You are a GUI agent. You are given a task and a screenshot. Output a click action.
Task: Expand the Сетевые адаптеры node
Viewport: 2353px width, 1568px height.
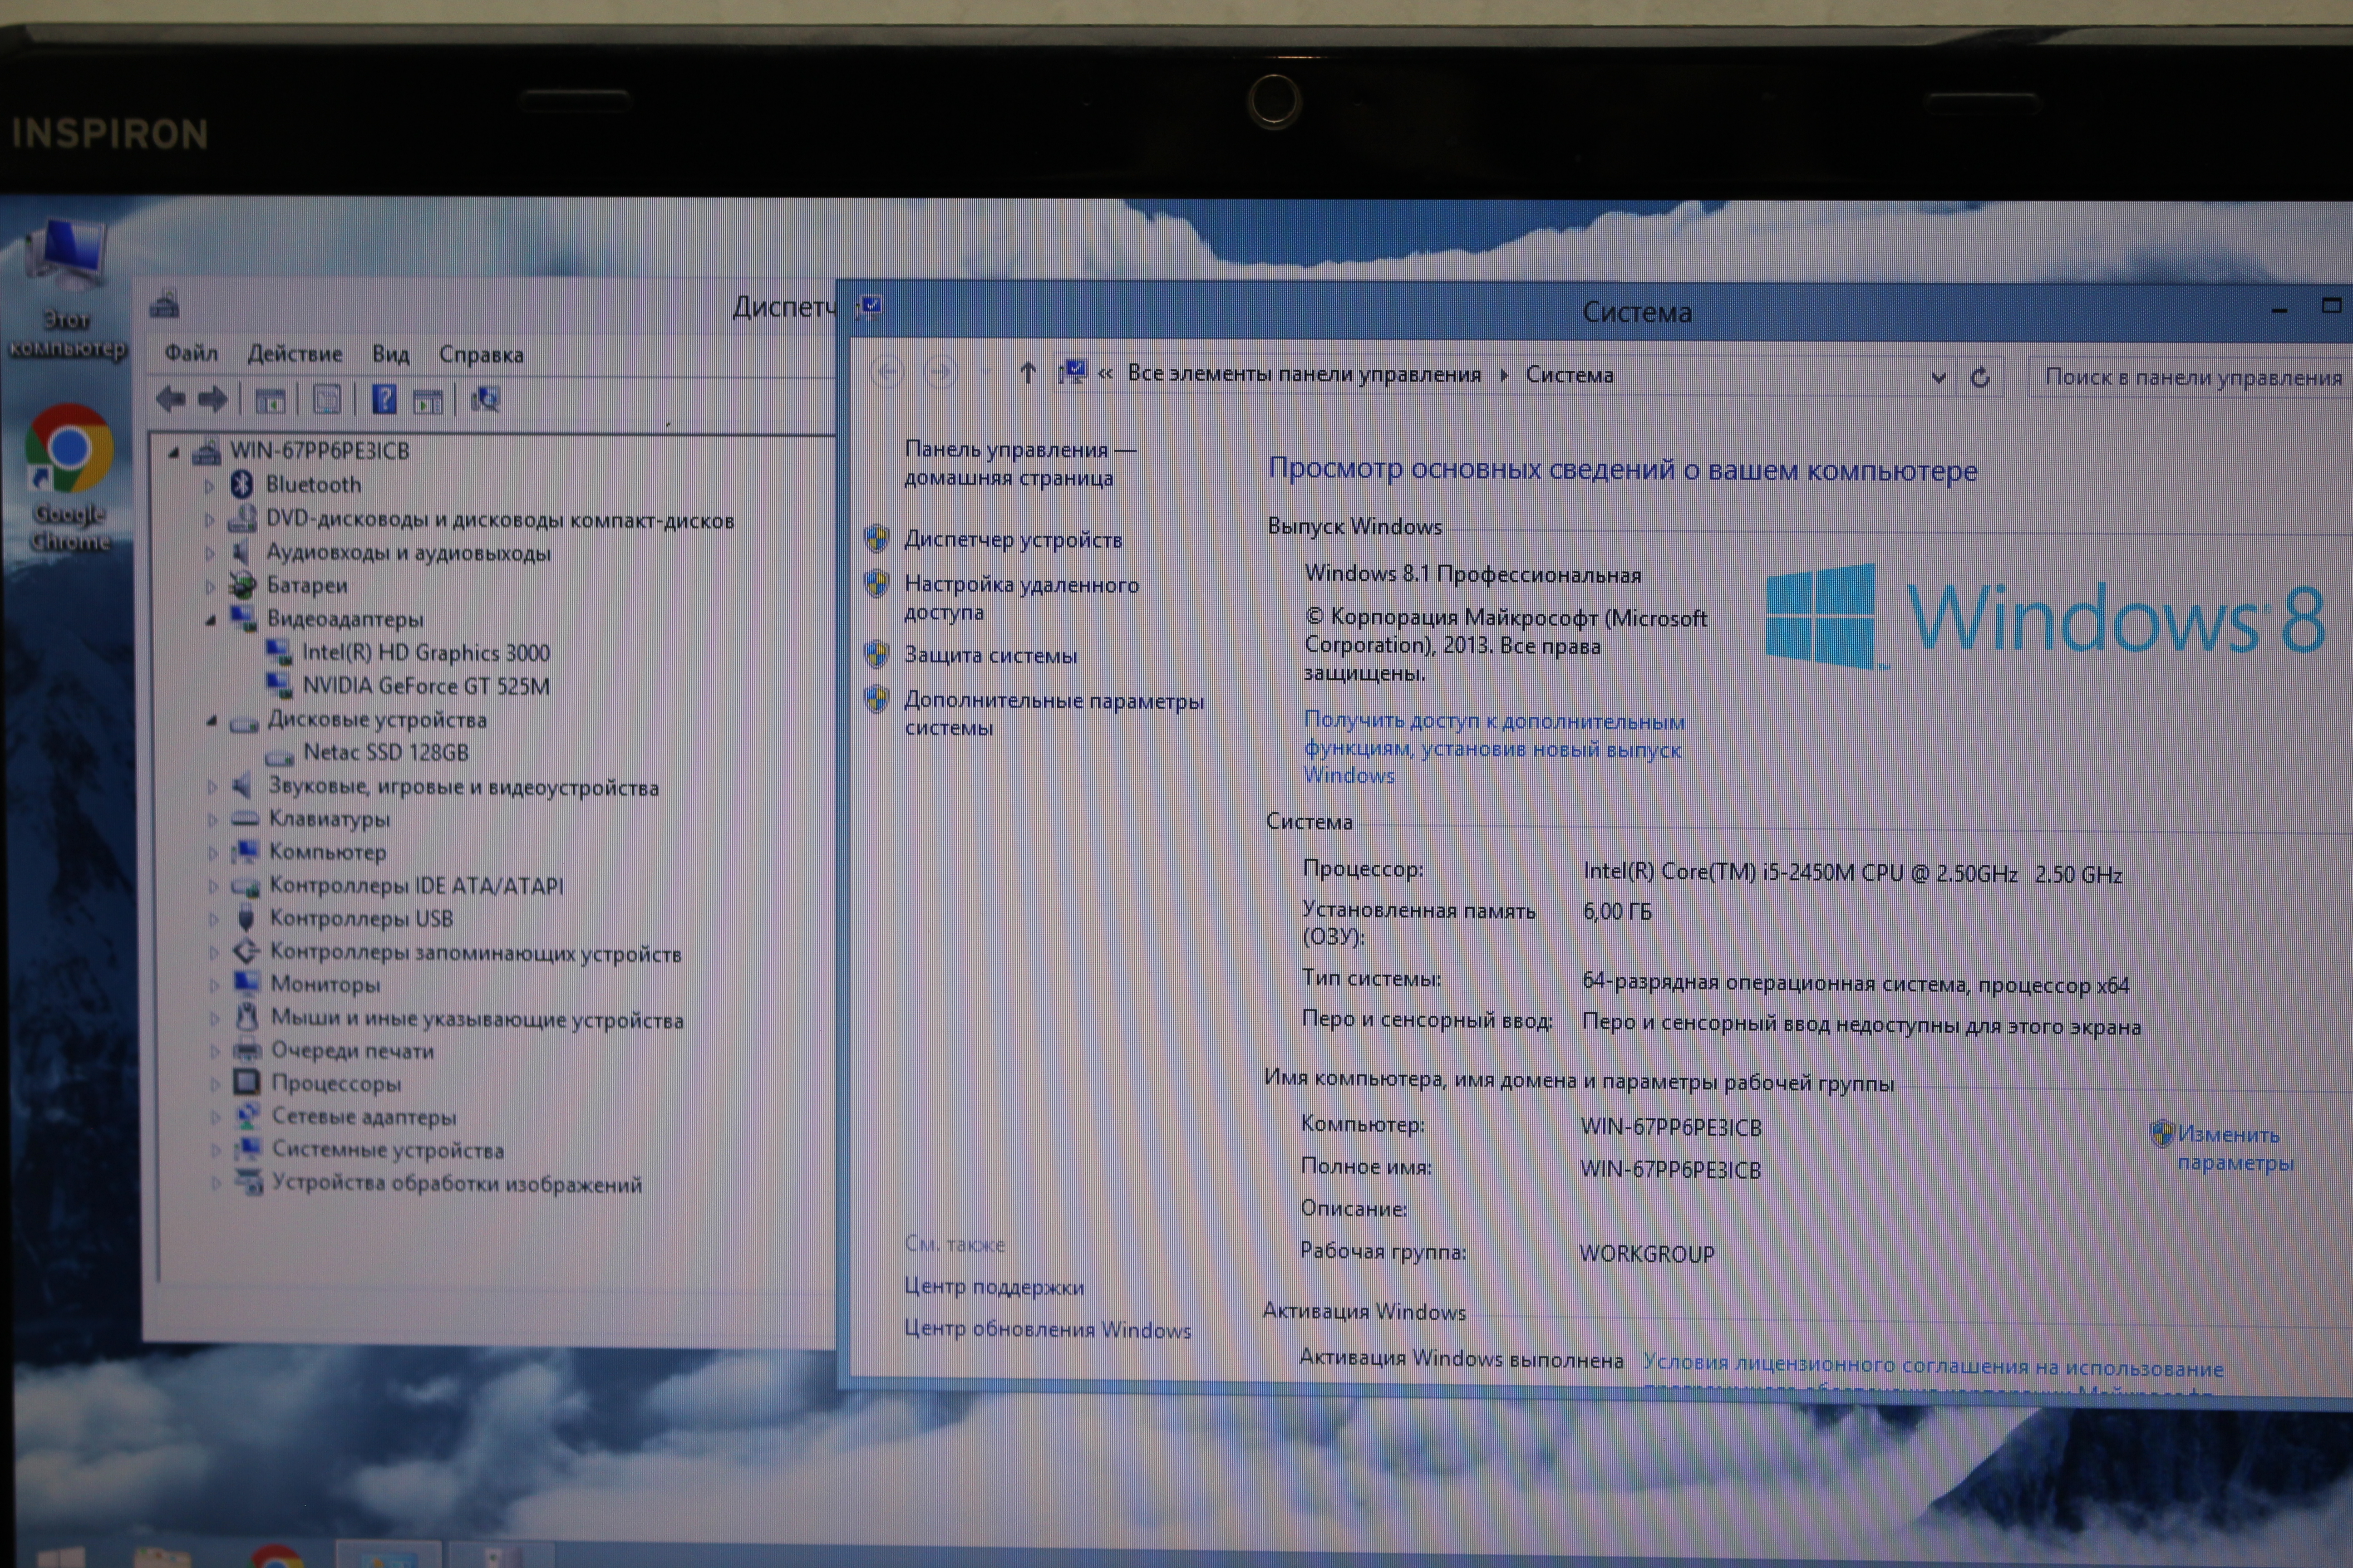tap(215, 1117)
